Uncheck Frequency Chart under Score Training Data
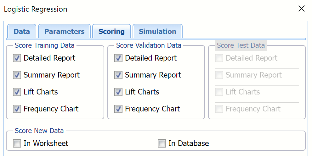Viewport: 312px width, 156px height. coord(17,109)
